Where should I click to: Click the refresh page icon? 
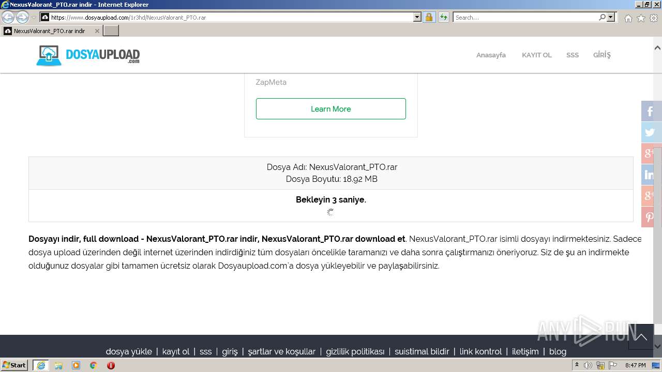pos(444,17)
